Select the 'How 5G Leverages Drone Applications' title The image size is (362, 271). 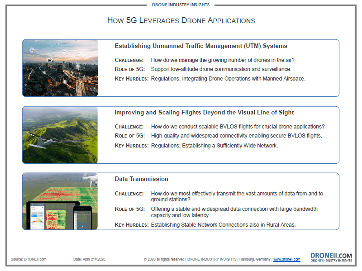(x=181, y=20)
